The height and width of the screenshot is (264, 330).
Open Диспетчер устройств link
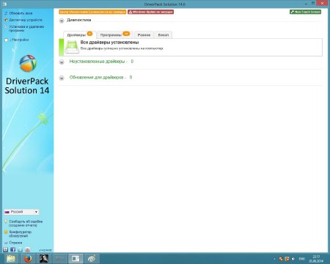pyautogui.click(x=26, y=20)
